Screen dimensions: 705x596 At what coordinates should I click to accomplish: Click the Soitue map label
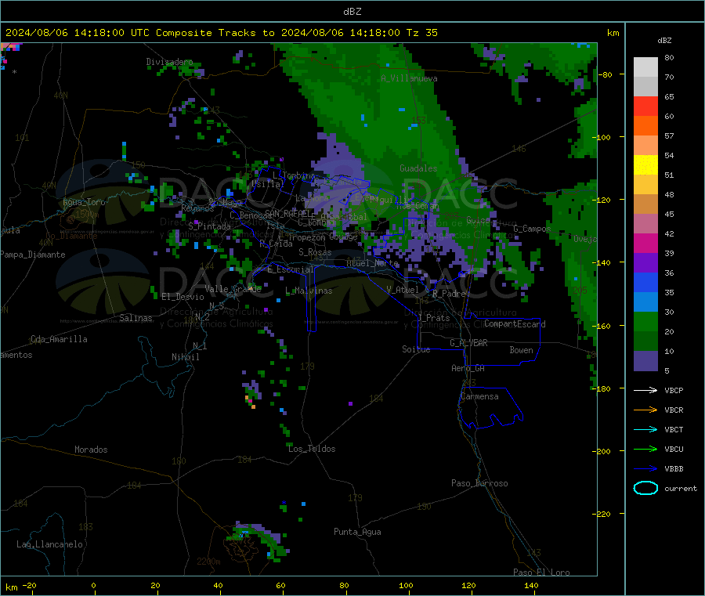coord(416,349)
